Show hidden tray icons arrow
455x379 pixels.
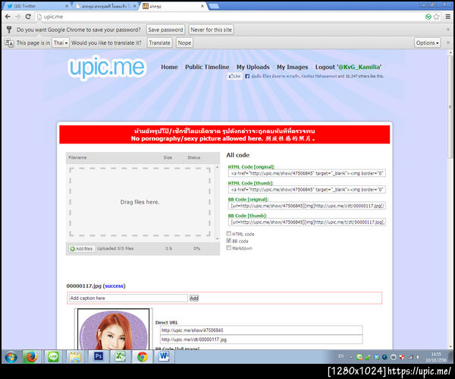click(x=351, y=357)
